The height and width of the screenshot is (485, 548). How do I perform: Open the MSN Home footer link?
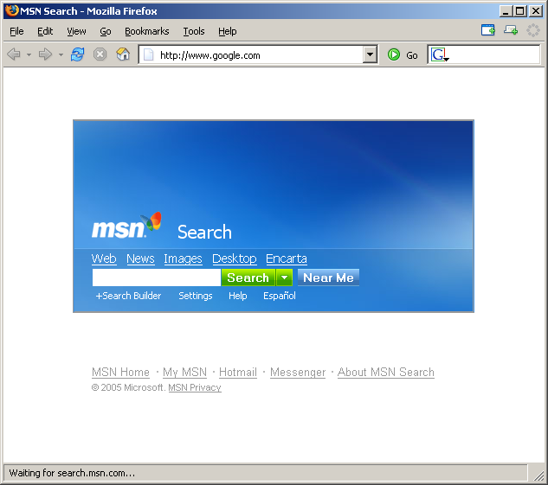[120, 373]
